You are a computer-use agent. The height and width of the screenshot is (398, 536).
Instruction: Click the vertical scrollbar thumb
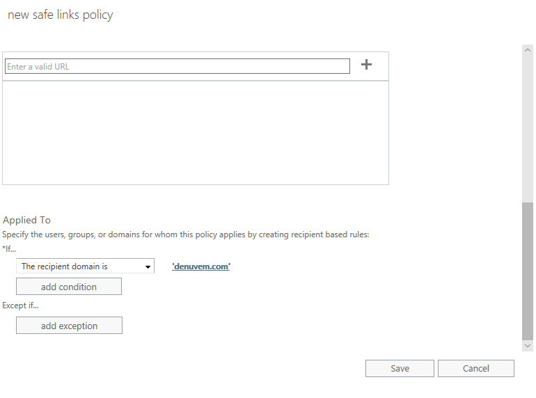click(x=528, y=271)
